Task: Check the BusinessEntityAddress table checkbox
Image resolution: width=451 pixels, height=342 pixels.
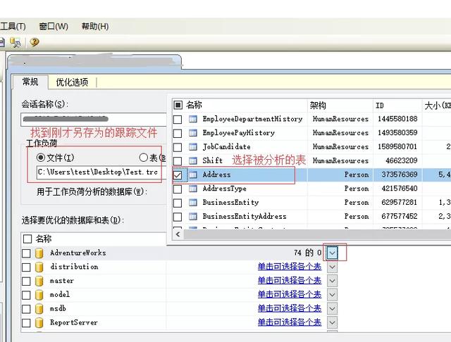Action: pyautogui.click(x=178, y=217)
